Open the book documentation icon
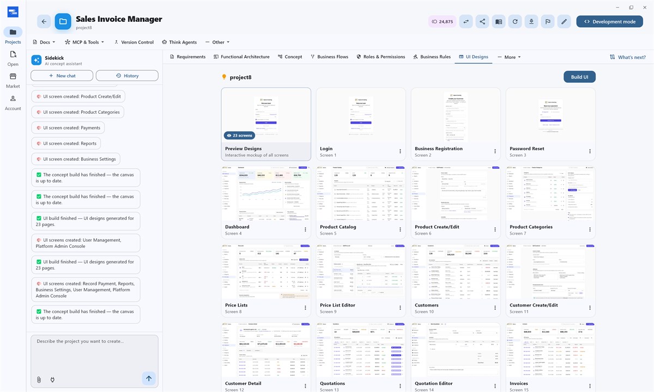The image size is (654, 392). coord(499,22)
